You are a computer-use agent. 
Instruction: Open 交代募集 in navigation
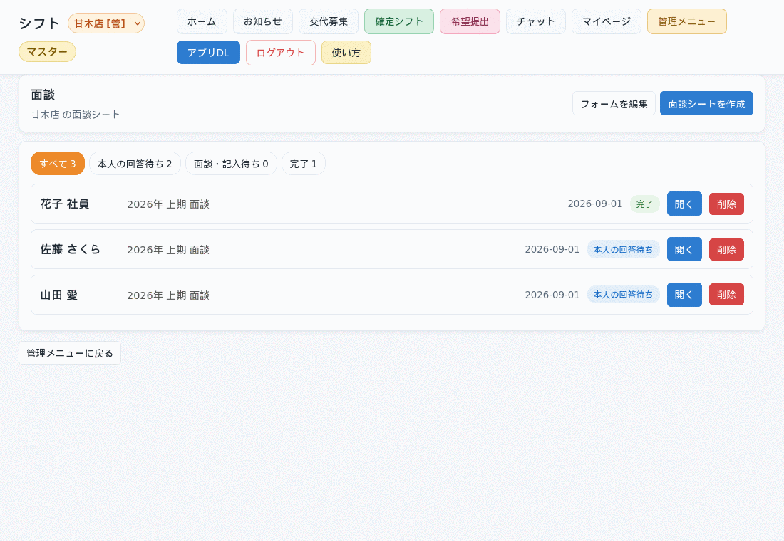pos(329,21)
